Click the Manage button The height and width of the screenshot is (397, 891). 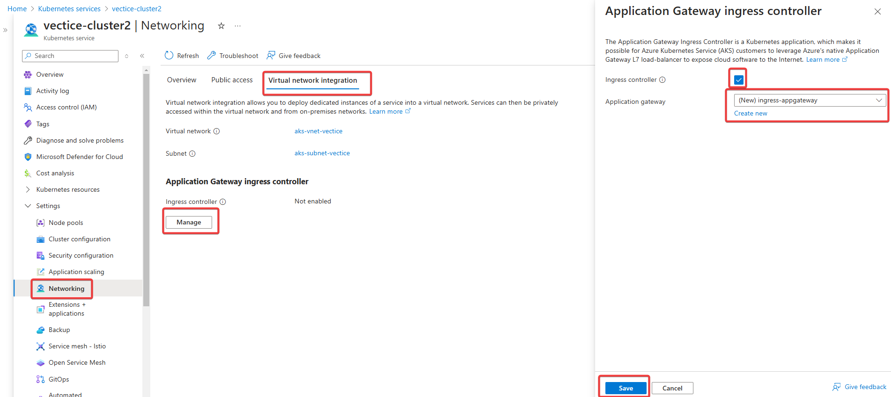pyautogui.click(x=189, y=223)
